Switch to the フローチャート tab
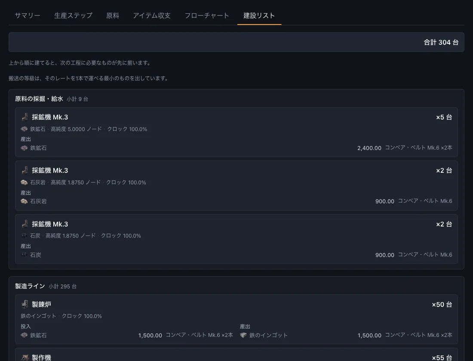This screenshot has width=473, height=361. [x=207, y=15]
